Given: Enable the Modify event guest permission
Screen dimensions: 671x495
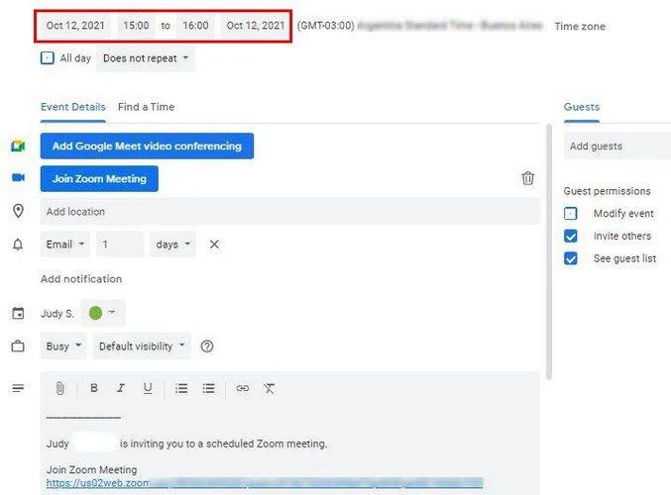Looking at the screenshot, I should [x=571, y=213].
